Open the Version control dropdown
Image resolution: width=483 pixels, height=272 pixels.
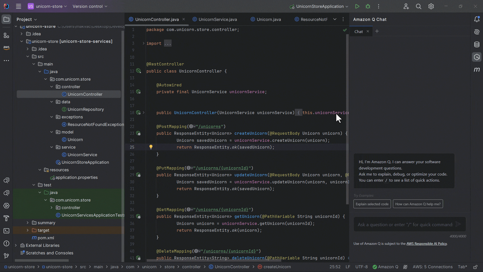click(88, 6)
